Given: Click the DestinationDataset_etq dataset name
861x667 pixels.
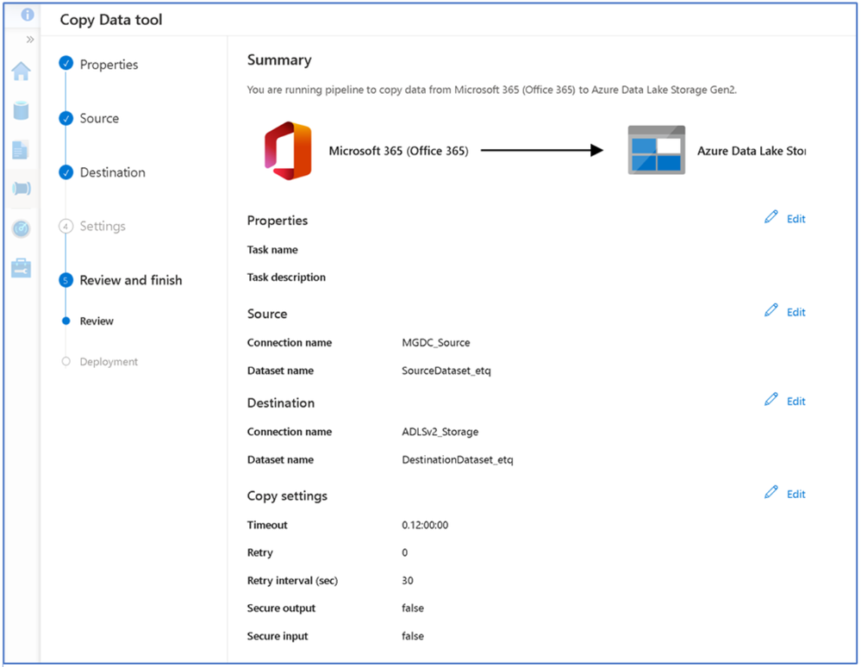Looking at the screenshot, I should [x=458, y=460].
